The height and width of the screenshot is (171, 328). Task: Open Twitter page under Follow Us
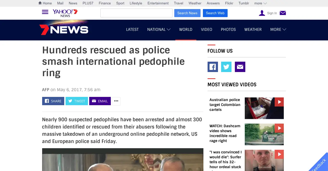pyautogui.click(x=226, y=67)
